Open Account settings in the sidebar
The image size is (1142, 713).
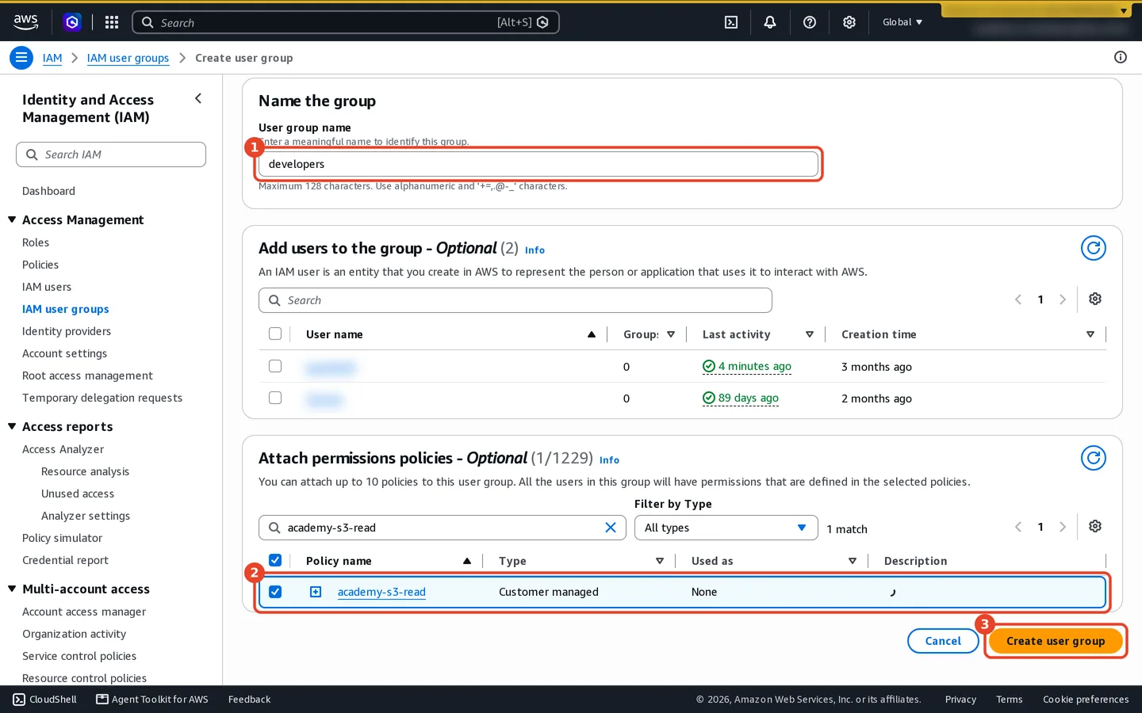[x=64, y=353]
